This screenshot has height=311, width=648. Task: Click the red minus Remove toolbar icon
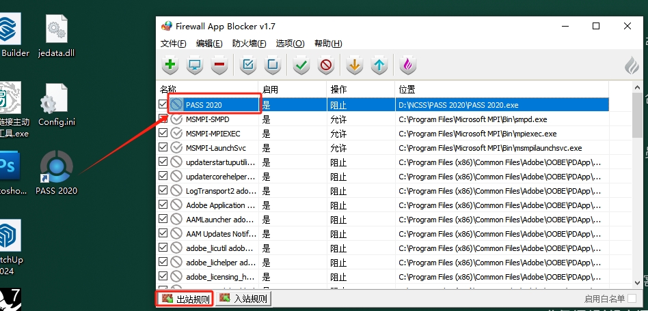click(x=219, y=65)
